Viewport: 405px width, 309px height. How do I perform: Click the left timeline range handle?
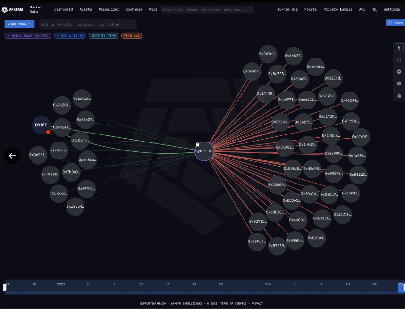tap(5, 287)
